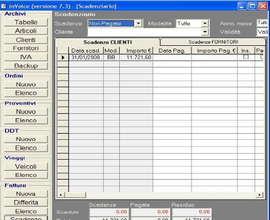
Task: Select the BB payment mode cell
Action: [x=112, y=57]
